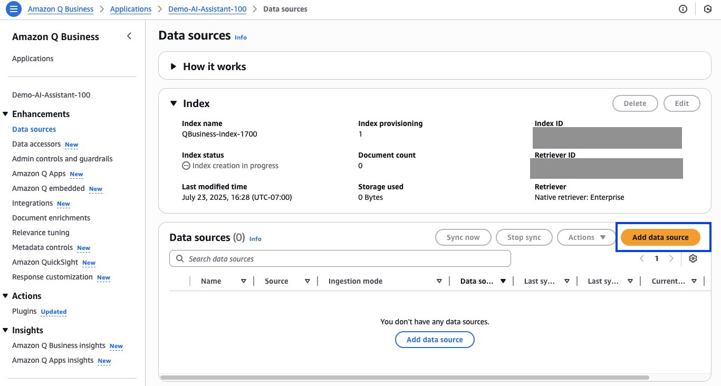Open the Actions dropdown button
721x386 pixels.
click(x=587, y=237)
